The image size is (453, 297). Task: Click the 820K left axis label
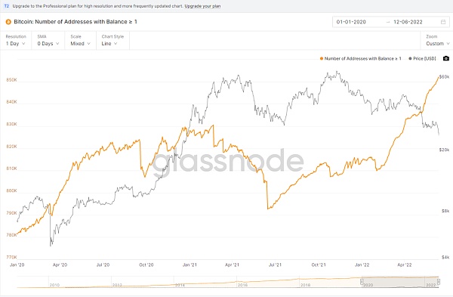11,147
